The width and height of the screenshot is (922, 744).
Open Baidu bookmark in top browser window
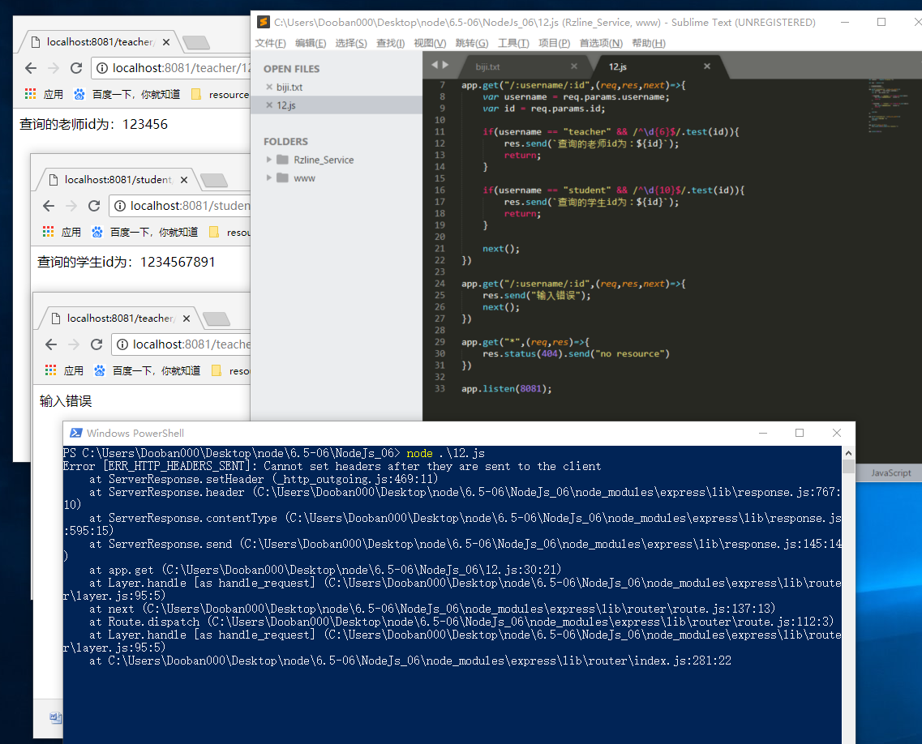127,94
